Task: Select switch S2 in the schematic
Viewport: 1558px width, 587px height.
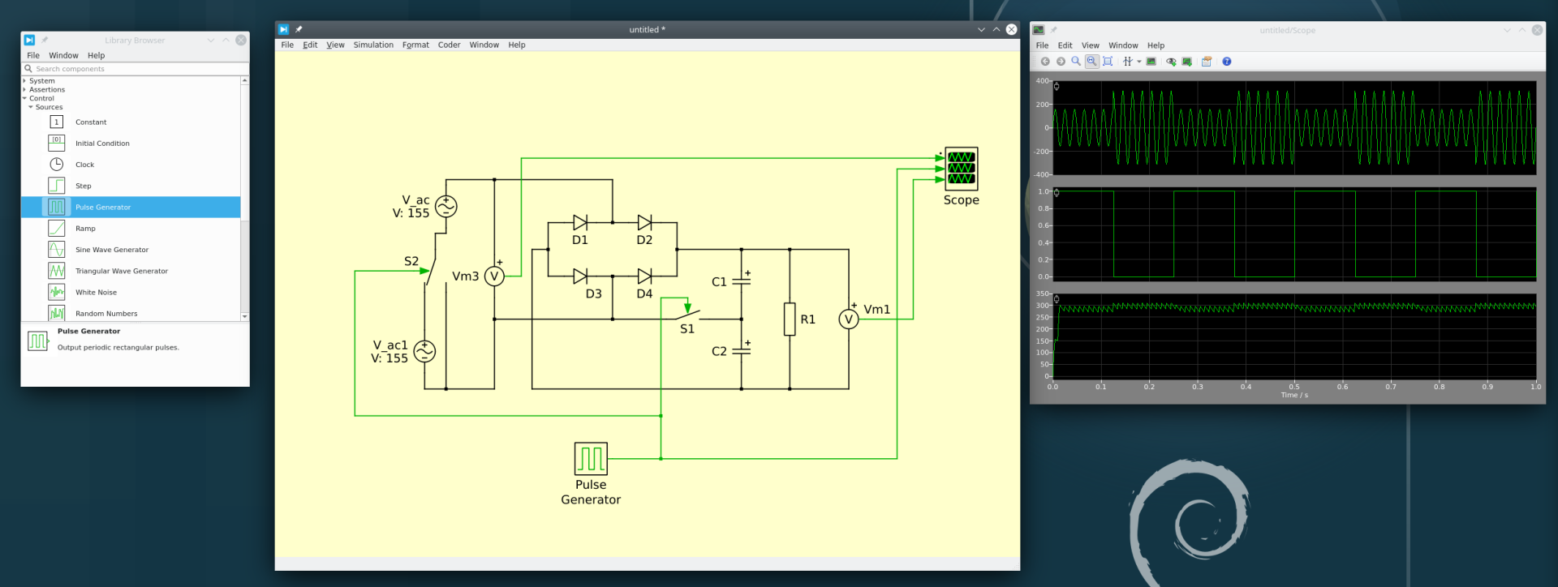Action: 430,270
